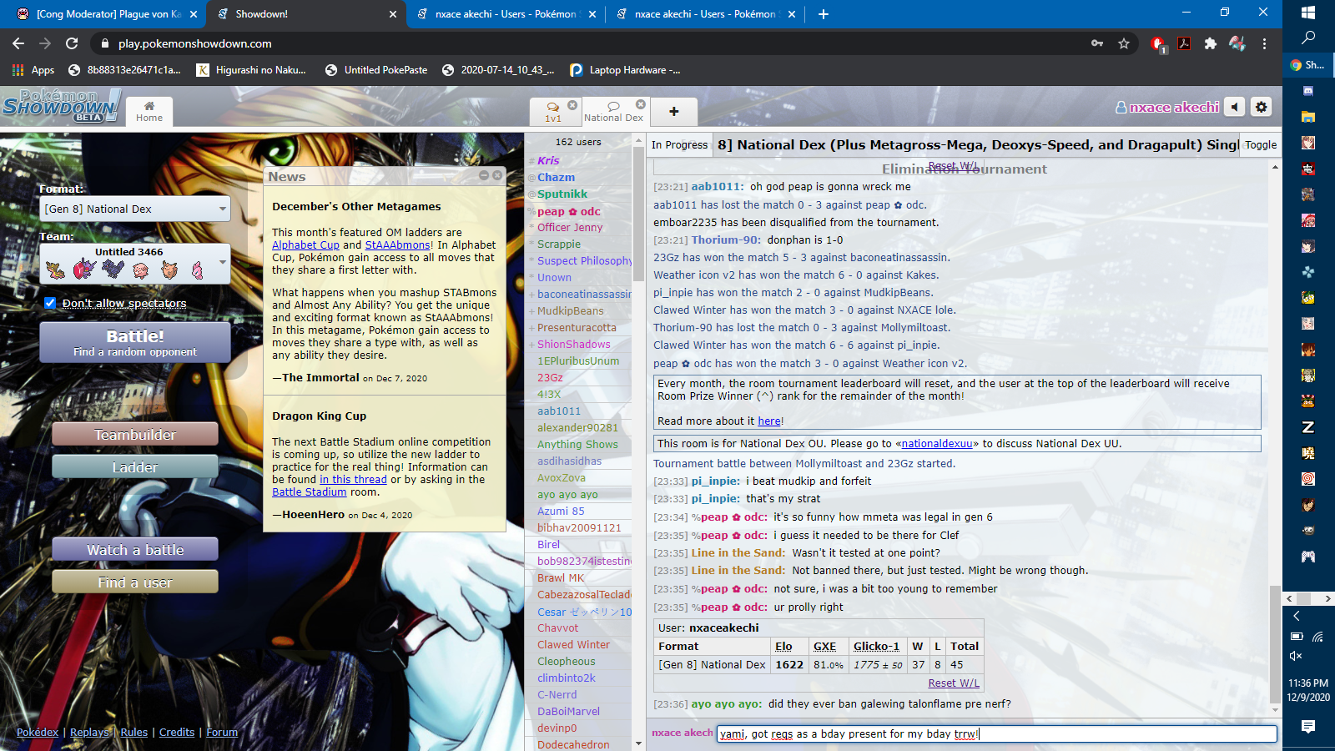Click the GXE column header
The width and height of the screenshot is (1335, 751).
pyautogui.click(x=824, y=647)
